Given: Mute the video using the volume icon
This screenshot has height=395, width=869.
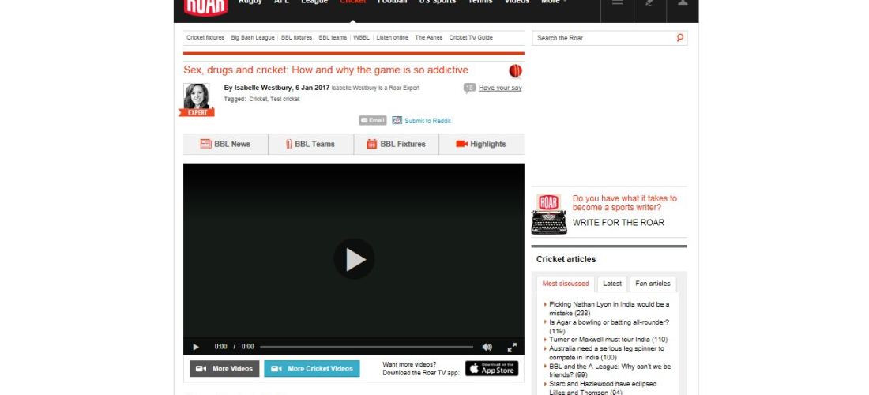Looking at the screenshot, I should click(487, 347).
